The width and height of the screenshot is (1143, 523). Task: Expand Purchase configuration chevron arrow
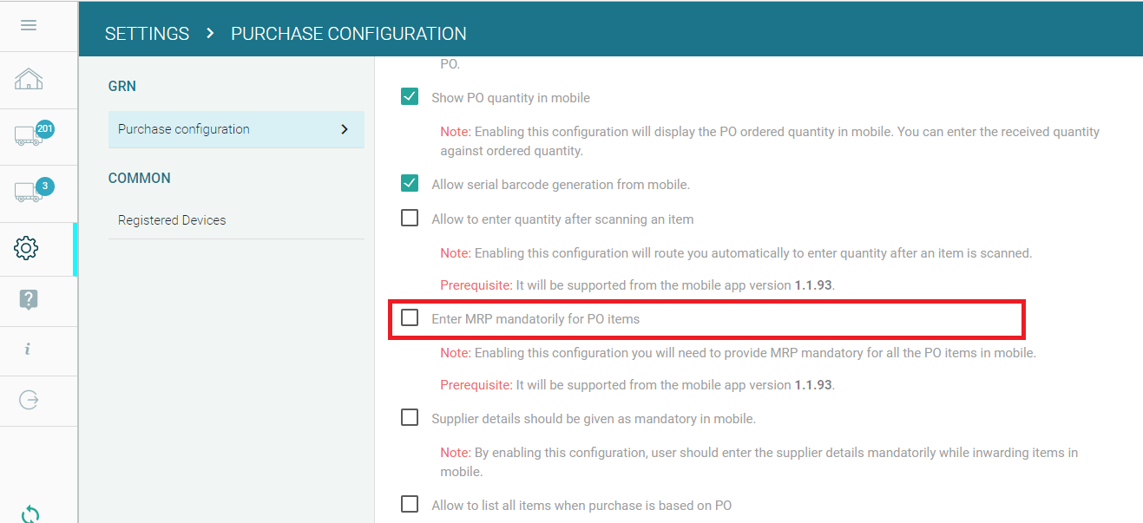[345, 129]
